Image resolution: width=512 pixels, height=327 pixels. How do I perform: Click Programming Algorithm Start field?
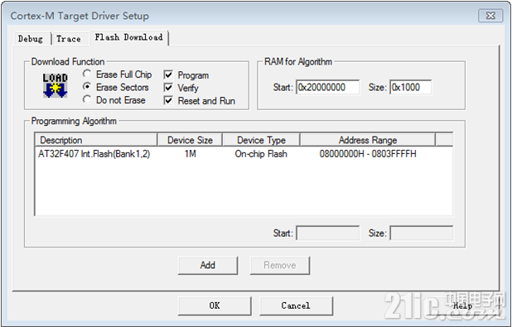click(x=327, y=233)
